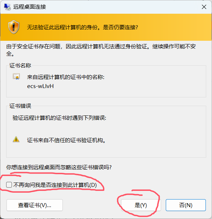Click the 你想连接到远程桌面而忽略这些证书错误吗 question text
This screenshot has width=212, height=219.
59,167
